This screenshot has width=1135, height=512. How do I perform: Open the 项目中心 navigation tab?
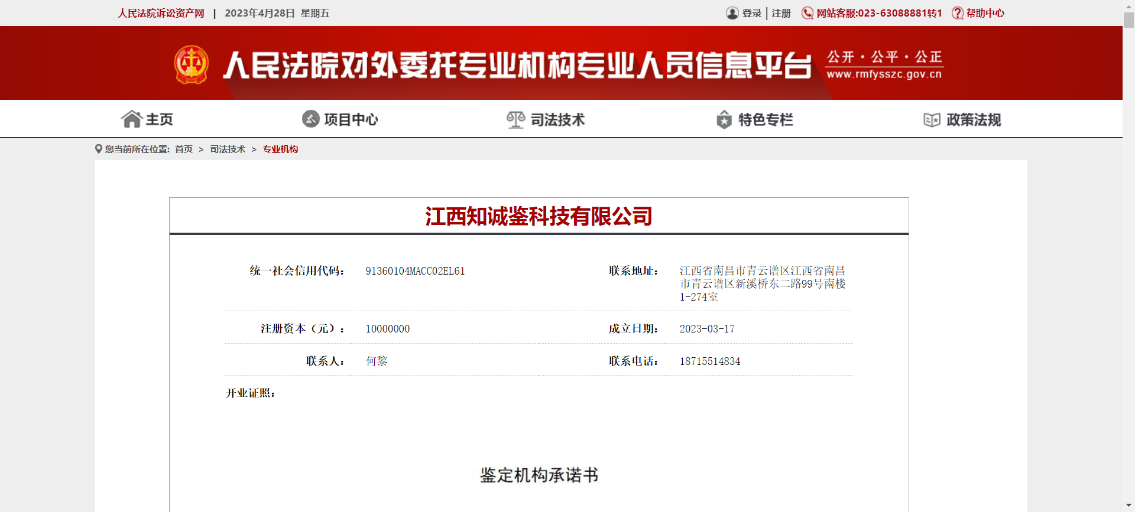(340, 119)
